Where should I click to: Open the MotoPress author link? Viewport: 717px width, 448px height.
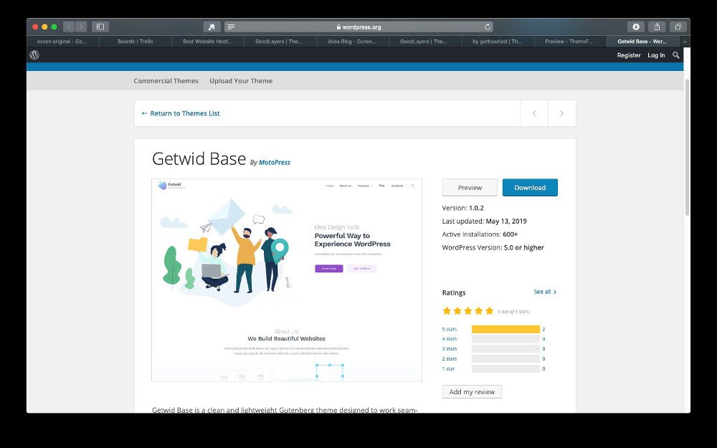tap(275, 162)
